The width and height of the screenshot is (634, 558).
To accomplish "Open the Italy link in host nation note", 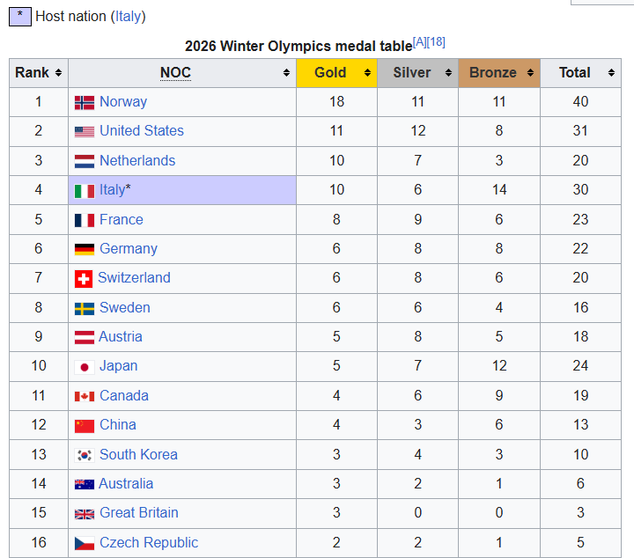I will point(128,16).
